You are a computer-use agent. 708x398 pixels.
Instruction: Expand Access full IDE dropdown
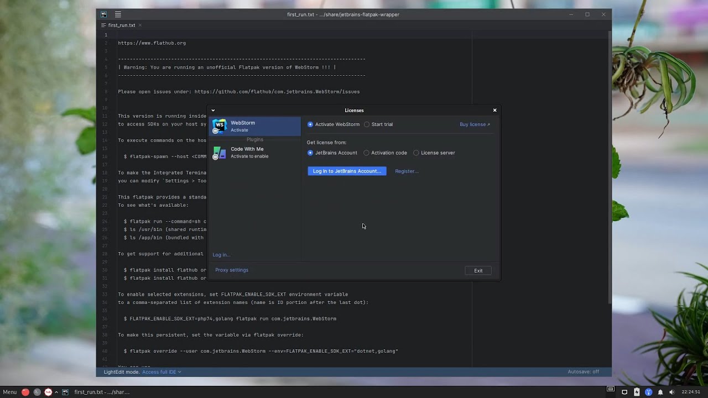(162, 372)
